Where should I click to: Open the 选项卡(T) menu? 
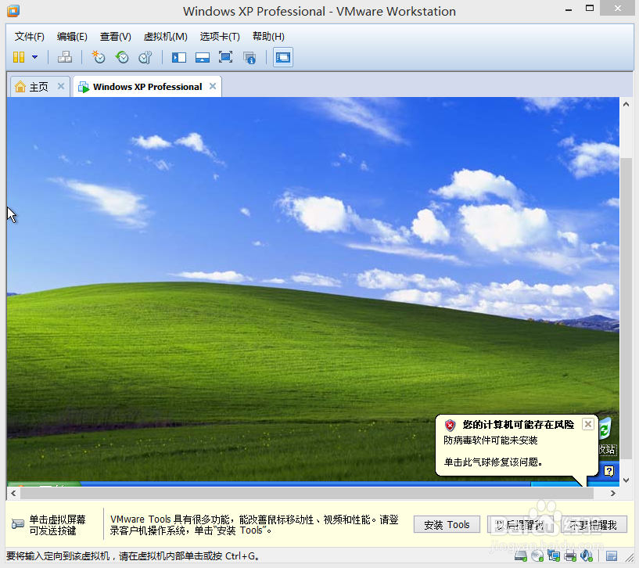tap(220, 37)
